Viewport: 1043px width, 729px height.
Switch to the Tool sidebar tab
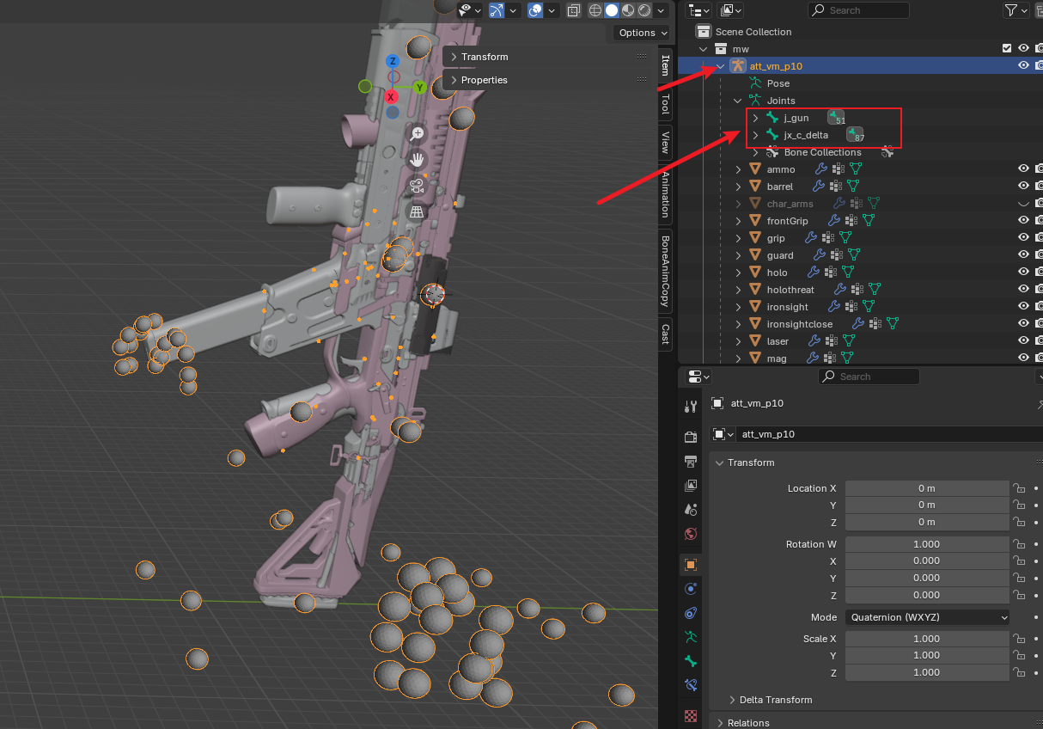665,105
